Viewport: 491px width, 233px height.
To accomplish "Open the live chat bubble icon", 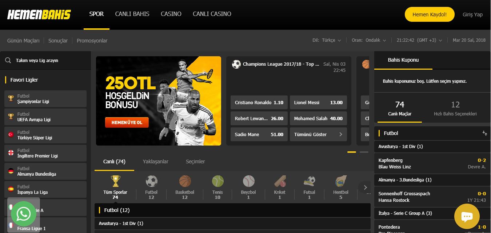I will [467, 216].
